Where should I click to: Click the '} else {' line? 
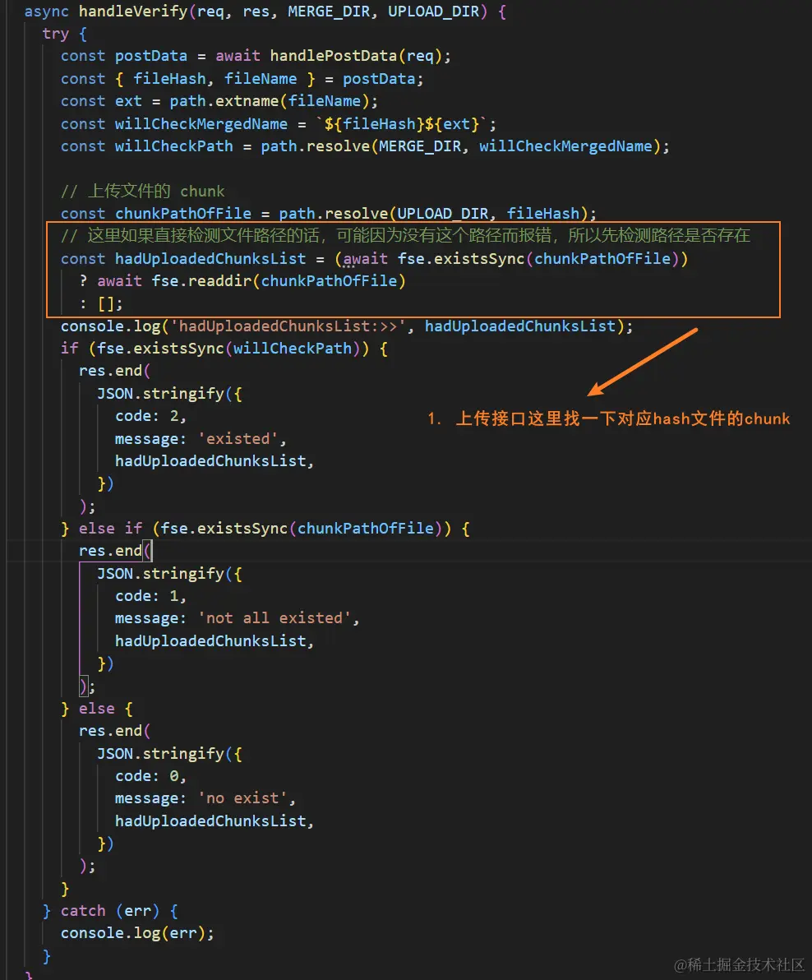[x=97, y=709]
